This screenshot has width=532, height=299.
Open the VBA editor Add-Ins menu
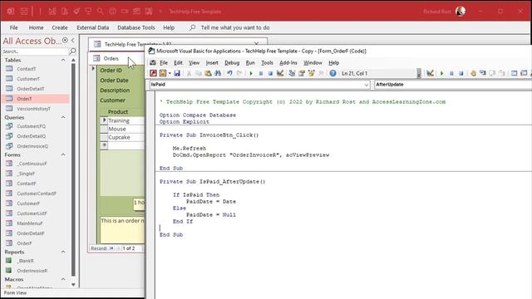click(288, 63)
